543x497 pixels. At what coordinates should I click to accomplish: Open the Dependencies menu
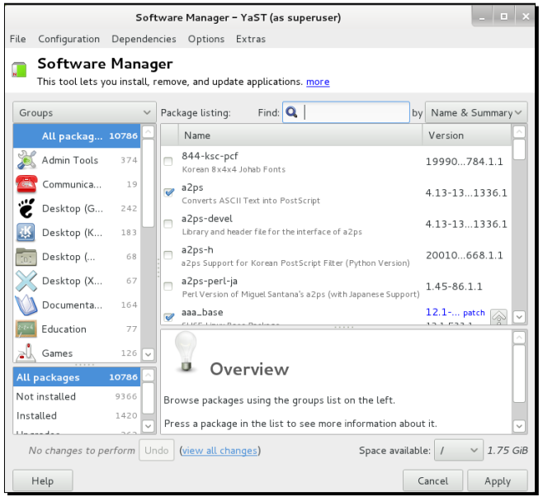[x=144, y=39]
